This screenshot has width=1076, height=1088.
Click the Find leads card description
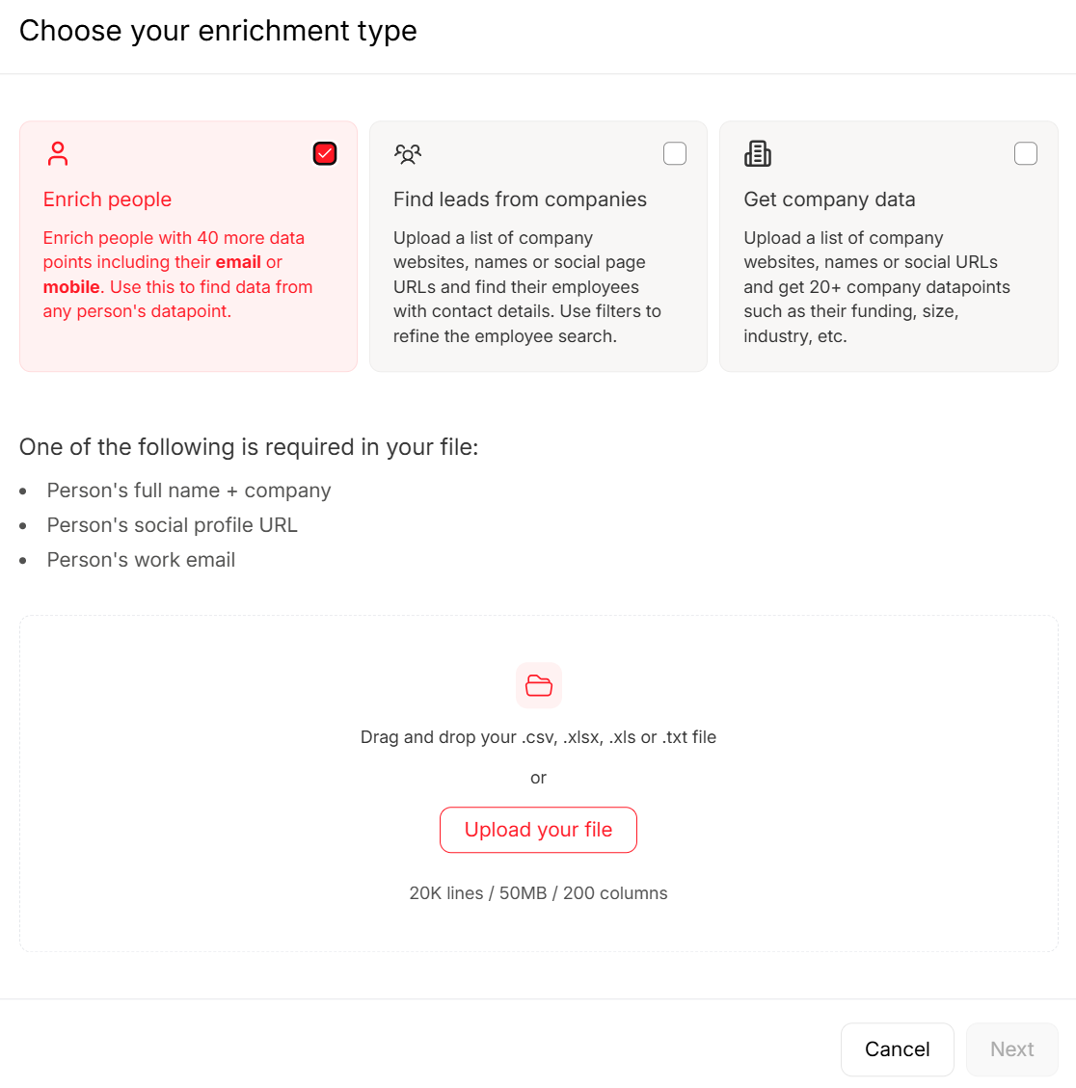526,287
